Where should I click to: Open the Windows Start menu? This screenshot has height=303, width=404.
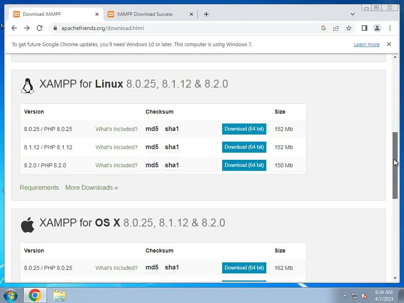(x=11, y=295)
